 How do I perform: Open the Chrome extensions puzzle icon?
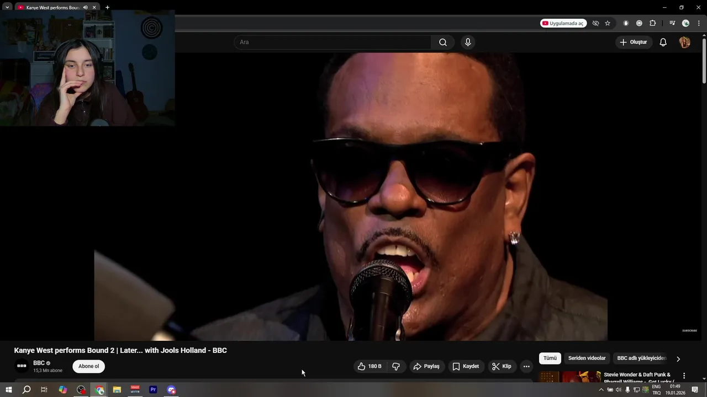pos(653,23)
